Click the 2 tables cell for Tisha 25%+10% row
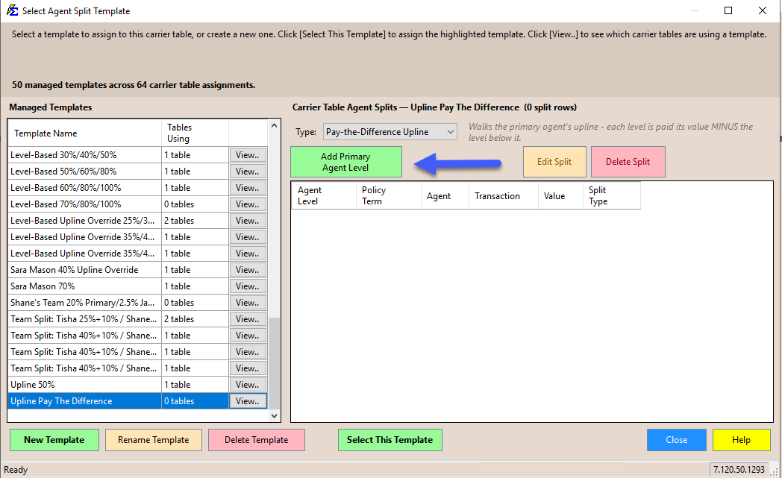The width and height of the screenshot is (782, 478). coord(195,319)
